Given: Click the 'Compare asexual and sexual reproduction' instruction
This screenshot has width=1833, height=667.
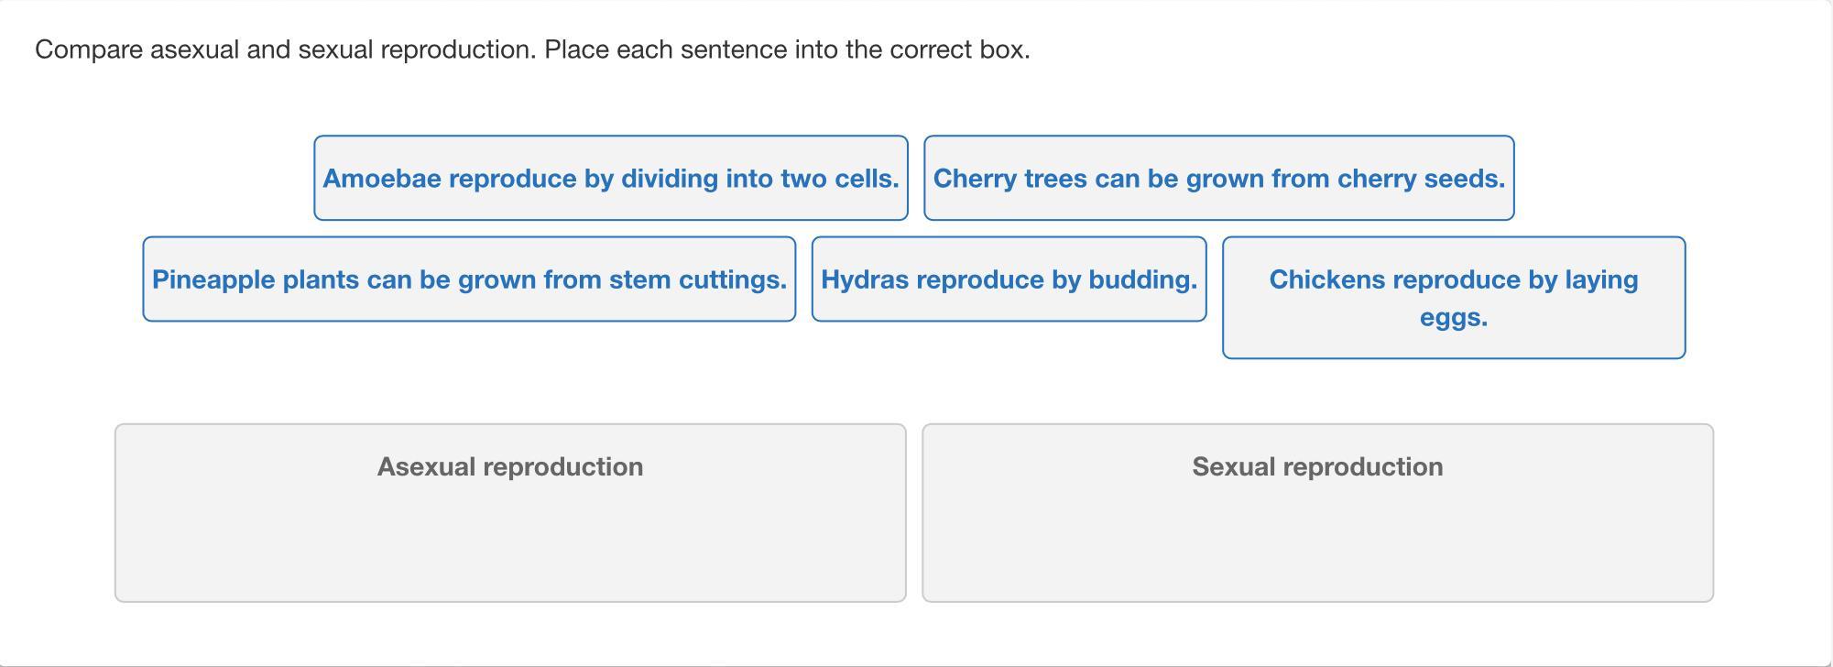Looking at the screenshot, I should pyautogui.click(x=286, y=49).
